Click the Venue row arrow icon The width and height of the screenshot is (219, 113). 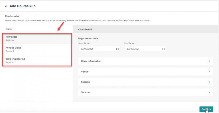[x=209, y=71]
